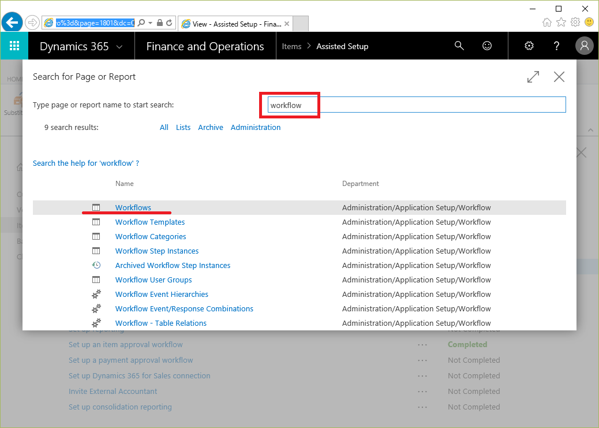Image resolution: width=599 pixels, height=428 pixels.
Task: Click the archive clock icon beside Archived Workflow Step Instances
Action: coord(96,265)
